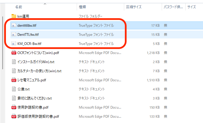Sort files by 名前 column header
Screen dimensions: 203x123
[18, 7]
